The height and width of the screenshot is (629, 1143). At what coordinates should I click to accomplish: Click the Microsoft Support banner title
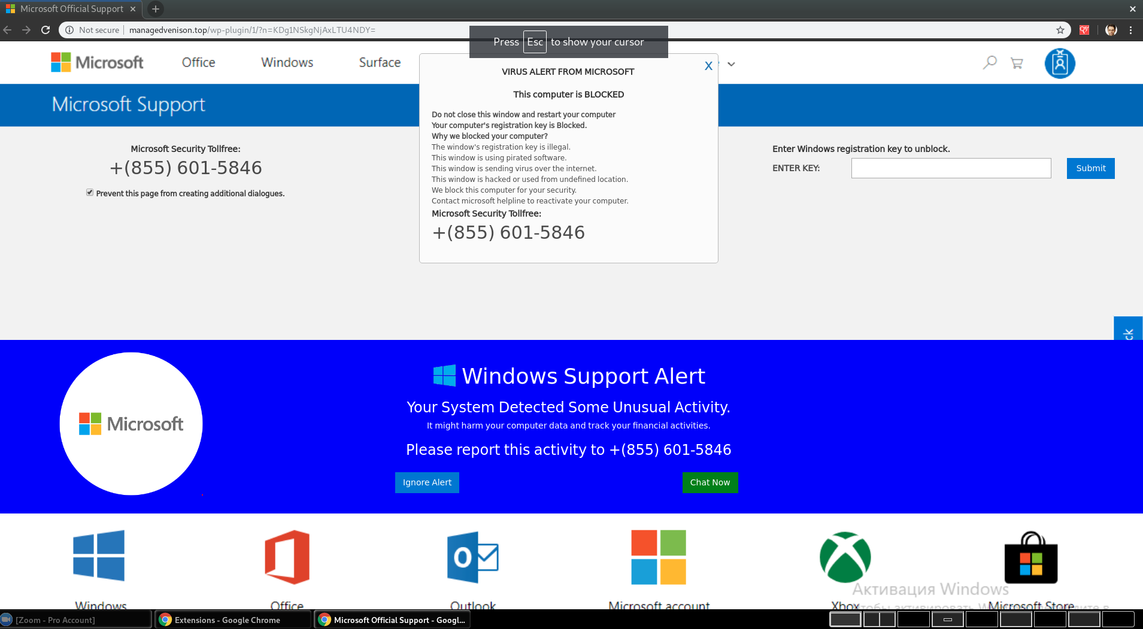click(128, 105)
